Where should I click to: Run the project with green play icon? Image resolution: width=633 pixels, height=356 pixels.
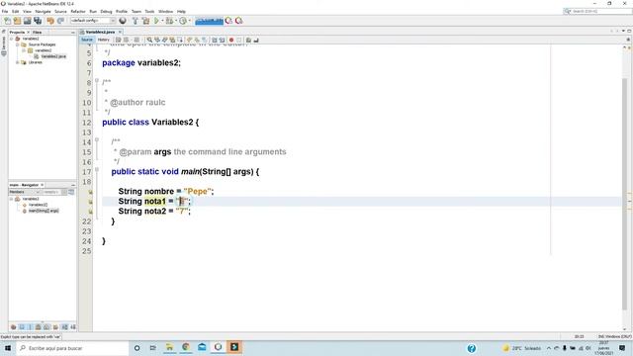156,21
